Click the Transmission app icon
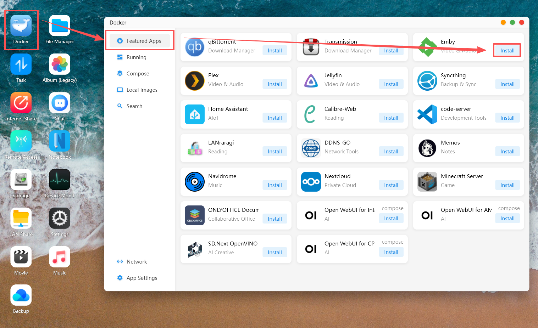This screenshot has height=328, width=538. click(x=311, y=47)
